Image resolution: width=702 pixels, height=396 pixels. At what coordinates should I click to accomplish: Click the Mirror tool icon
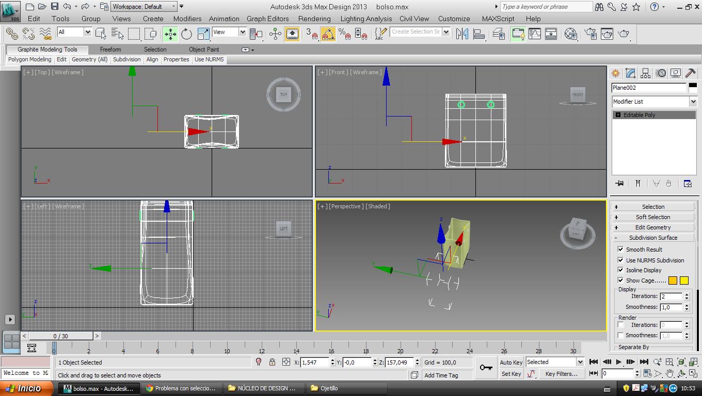[462, 34]
